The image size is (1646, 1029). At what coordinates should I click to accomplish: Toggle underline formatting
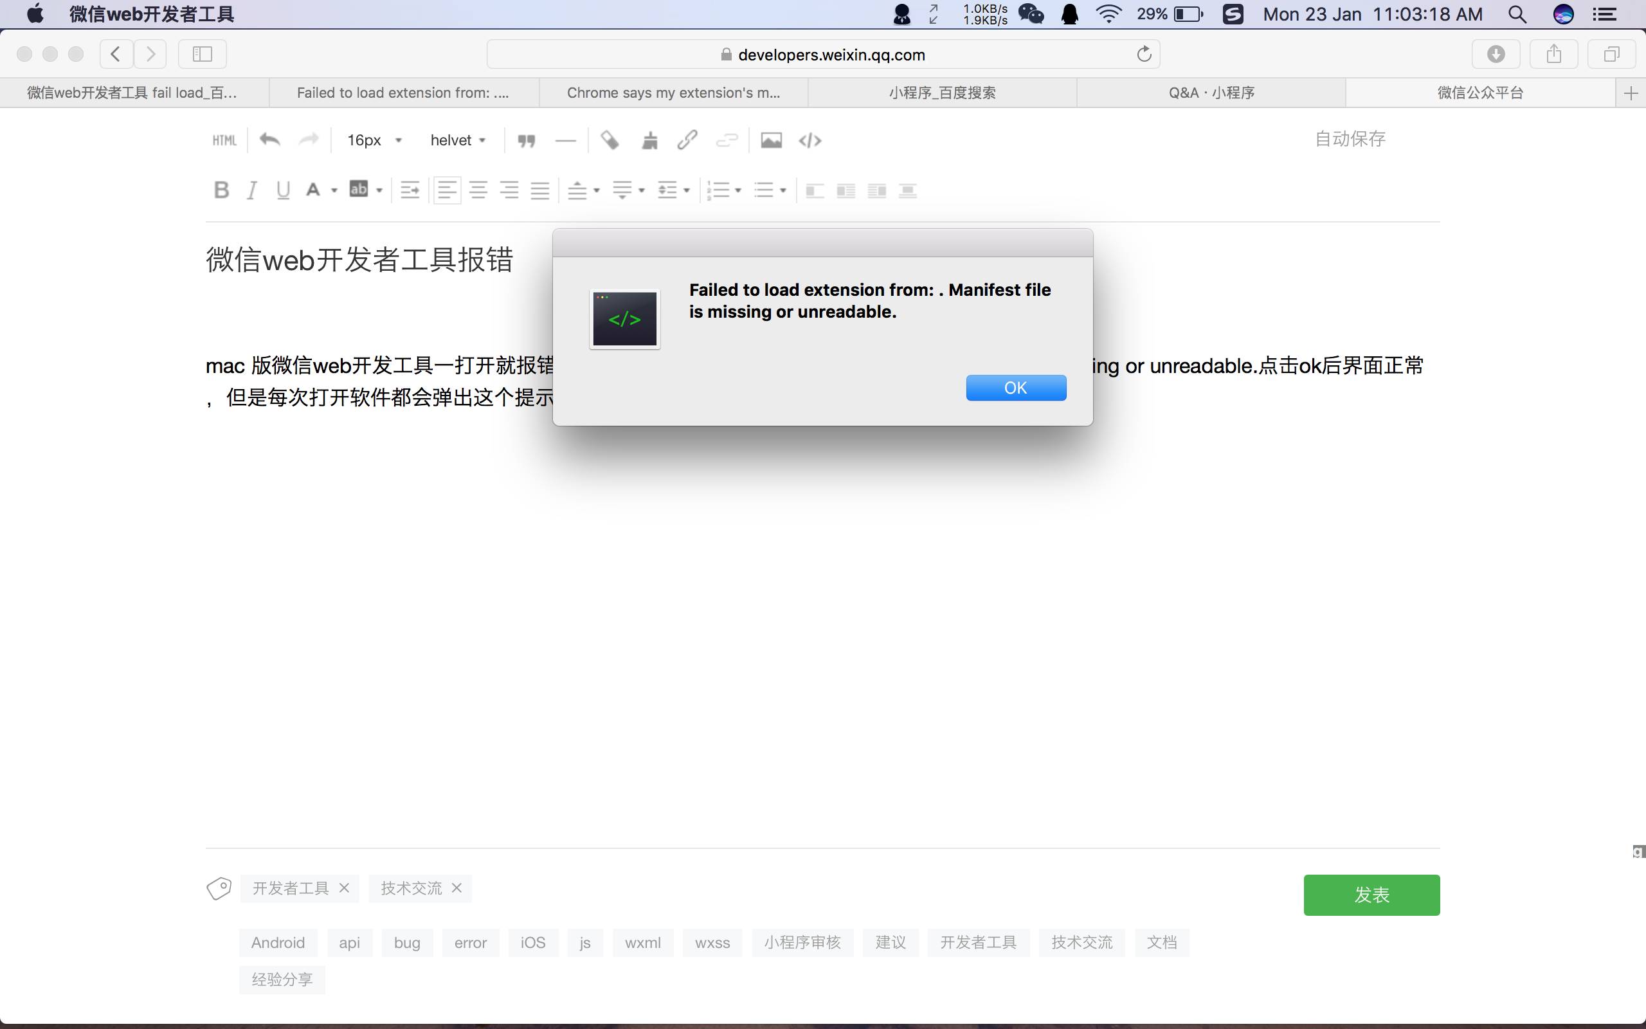[x=283, y=190]
